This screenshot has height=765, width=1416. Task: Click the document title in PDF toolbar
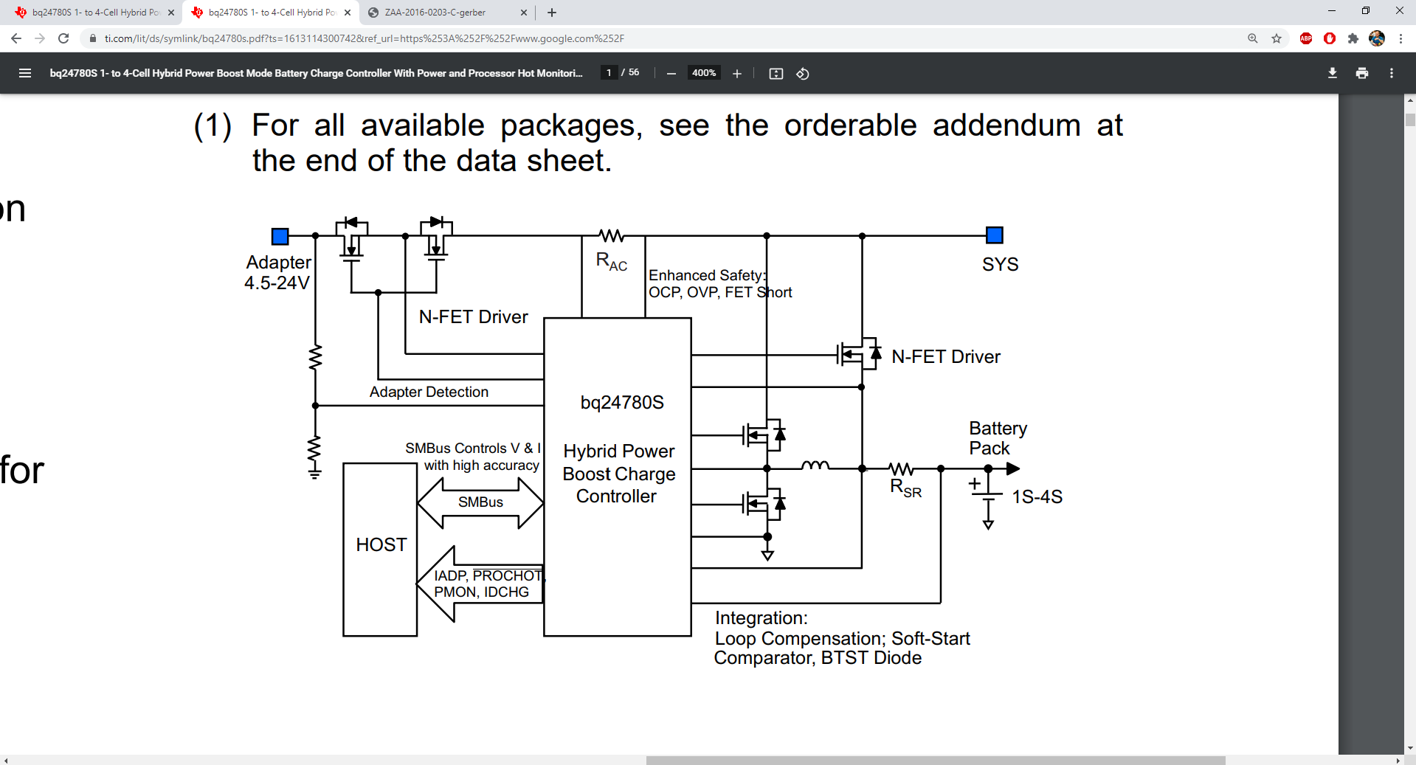316,73
